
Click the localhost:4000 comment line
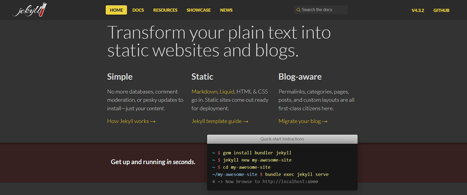point(265,182)
